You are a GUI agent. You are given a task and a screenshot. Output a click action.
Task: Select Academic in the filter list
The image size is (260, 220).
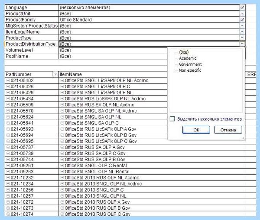click(188, 58)
